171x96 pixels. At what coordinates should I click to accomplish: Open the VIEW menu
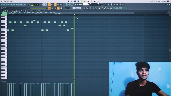tap(14, 5)
